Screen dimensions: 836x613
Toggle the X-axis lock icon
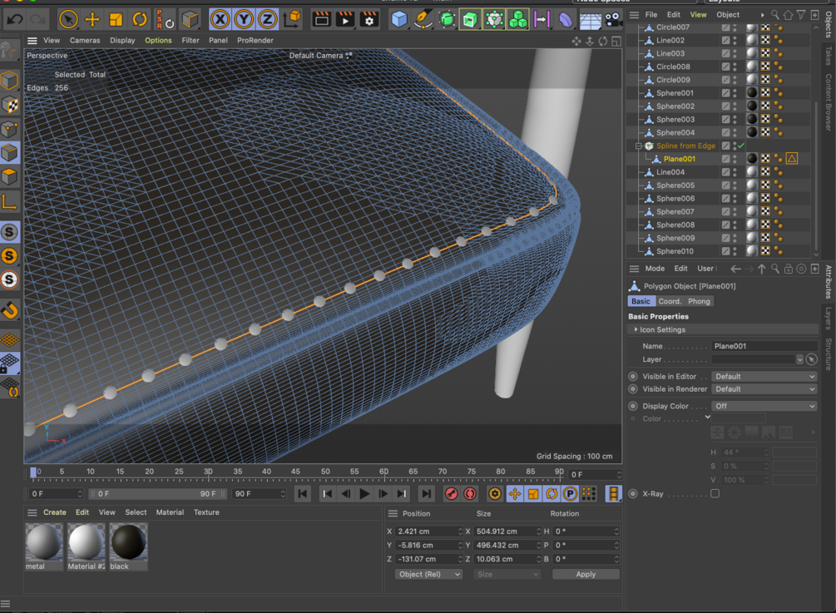point(220,19)
